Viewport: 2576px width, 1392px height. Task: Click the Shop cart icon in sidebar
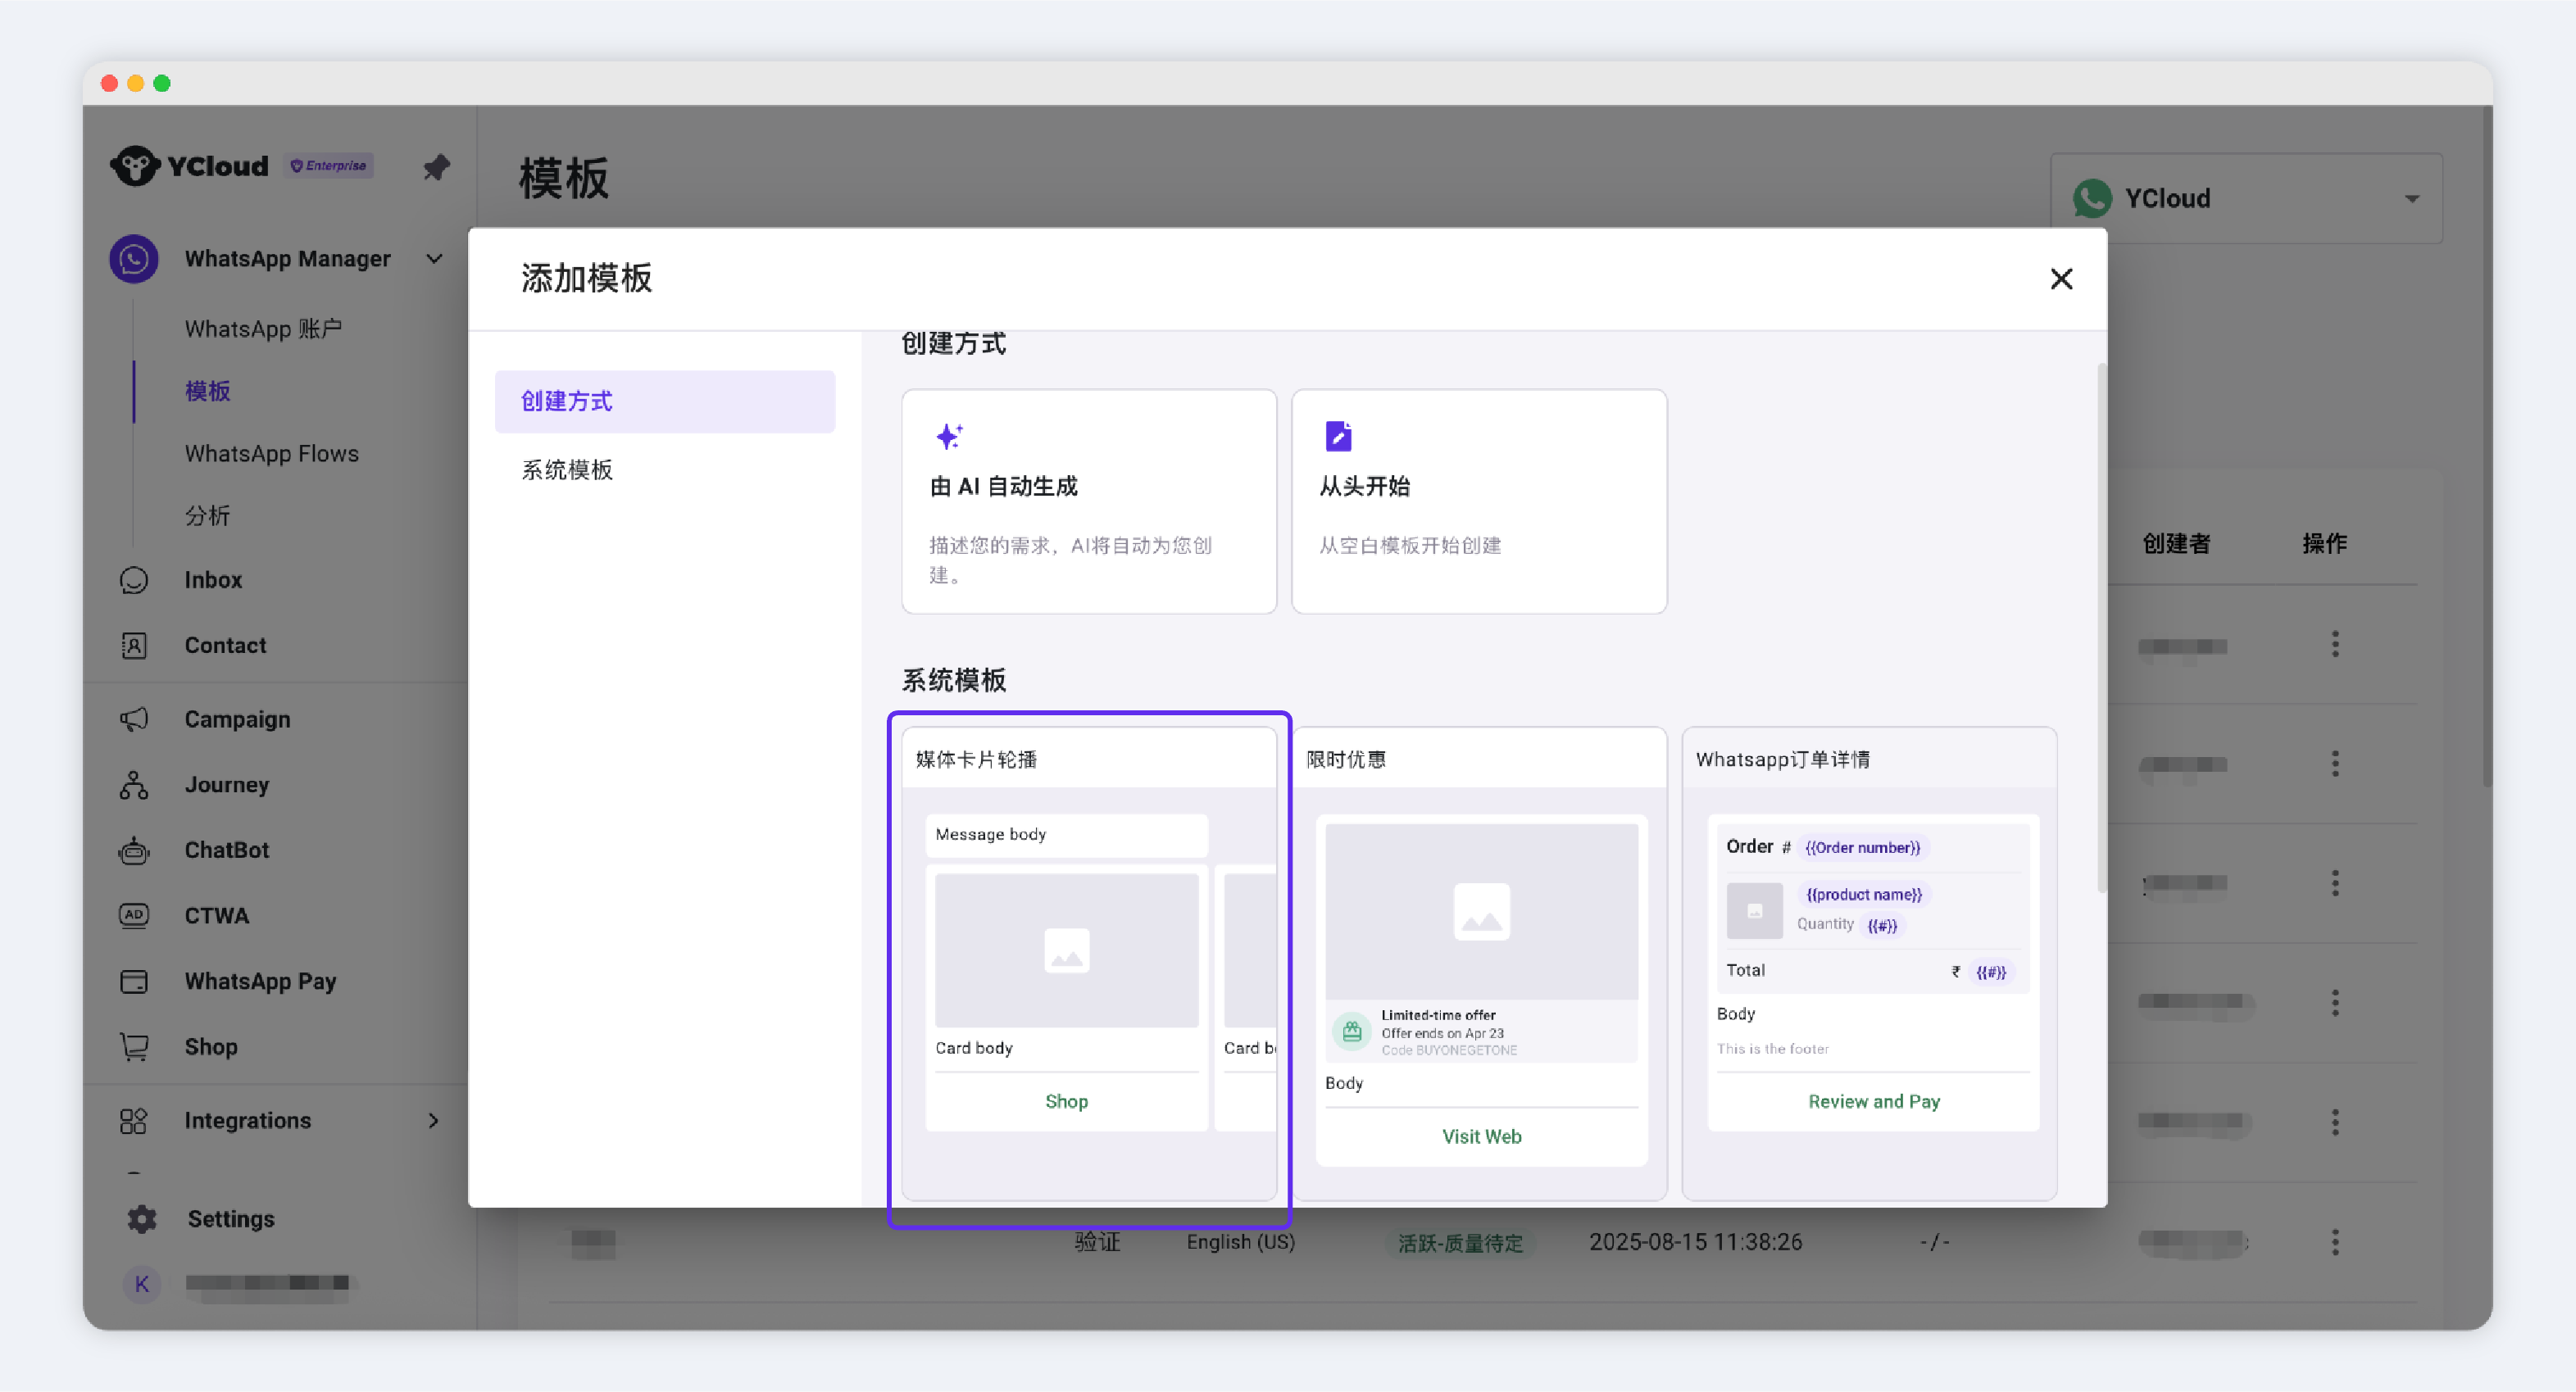134,1047
